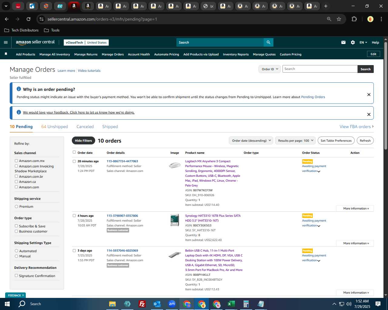This screenshot has height=310, width=388.
Task: Click the Refresh button
Action: [365, 140]
